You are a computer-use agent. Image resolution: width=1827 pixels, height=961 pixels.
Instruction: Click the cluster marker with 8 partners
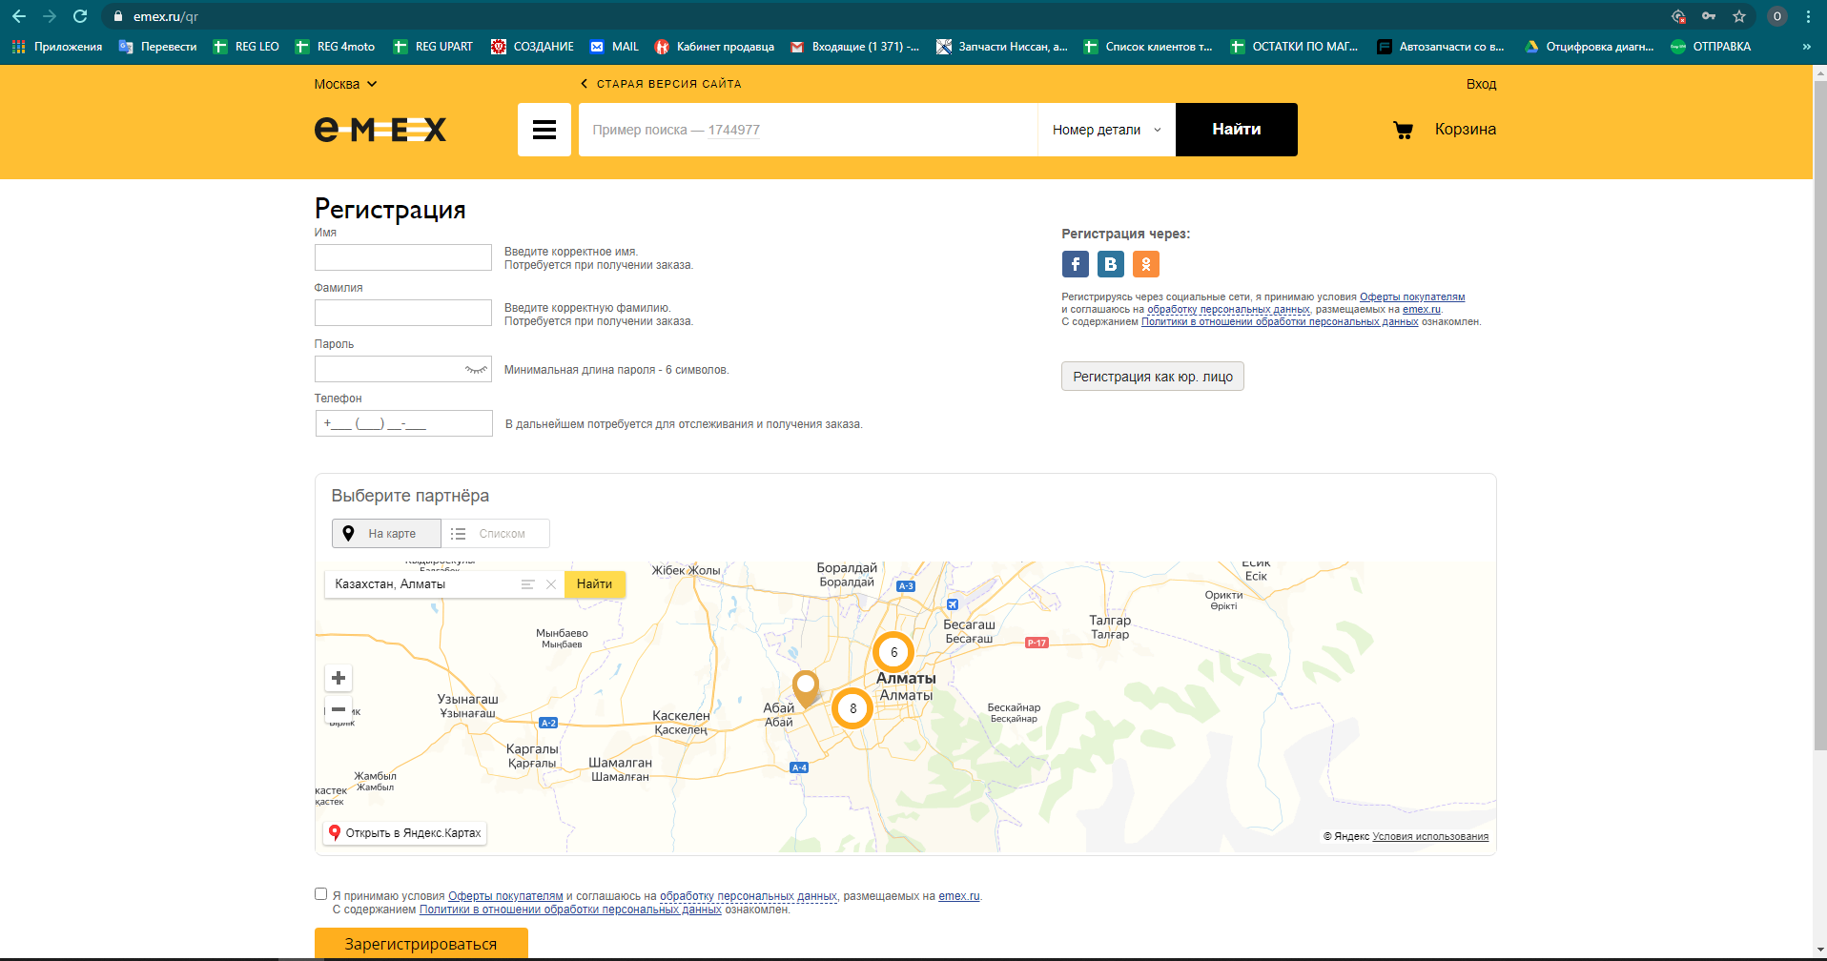point(852,708)
